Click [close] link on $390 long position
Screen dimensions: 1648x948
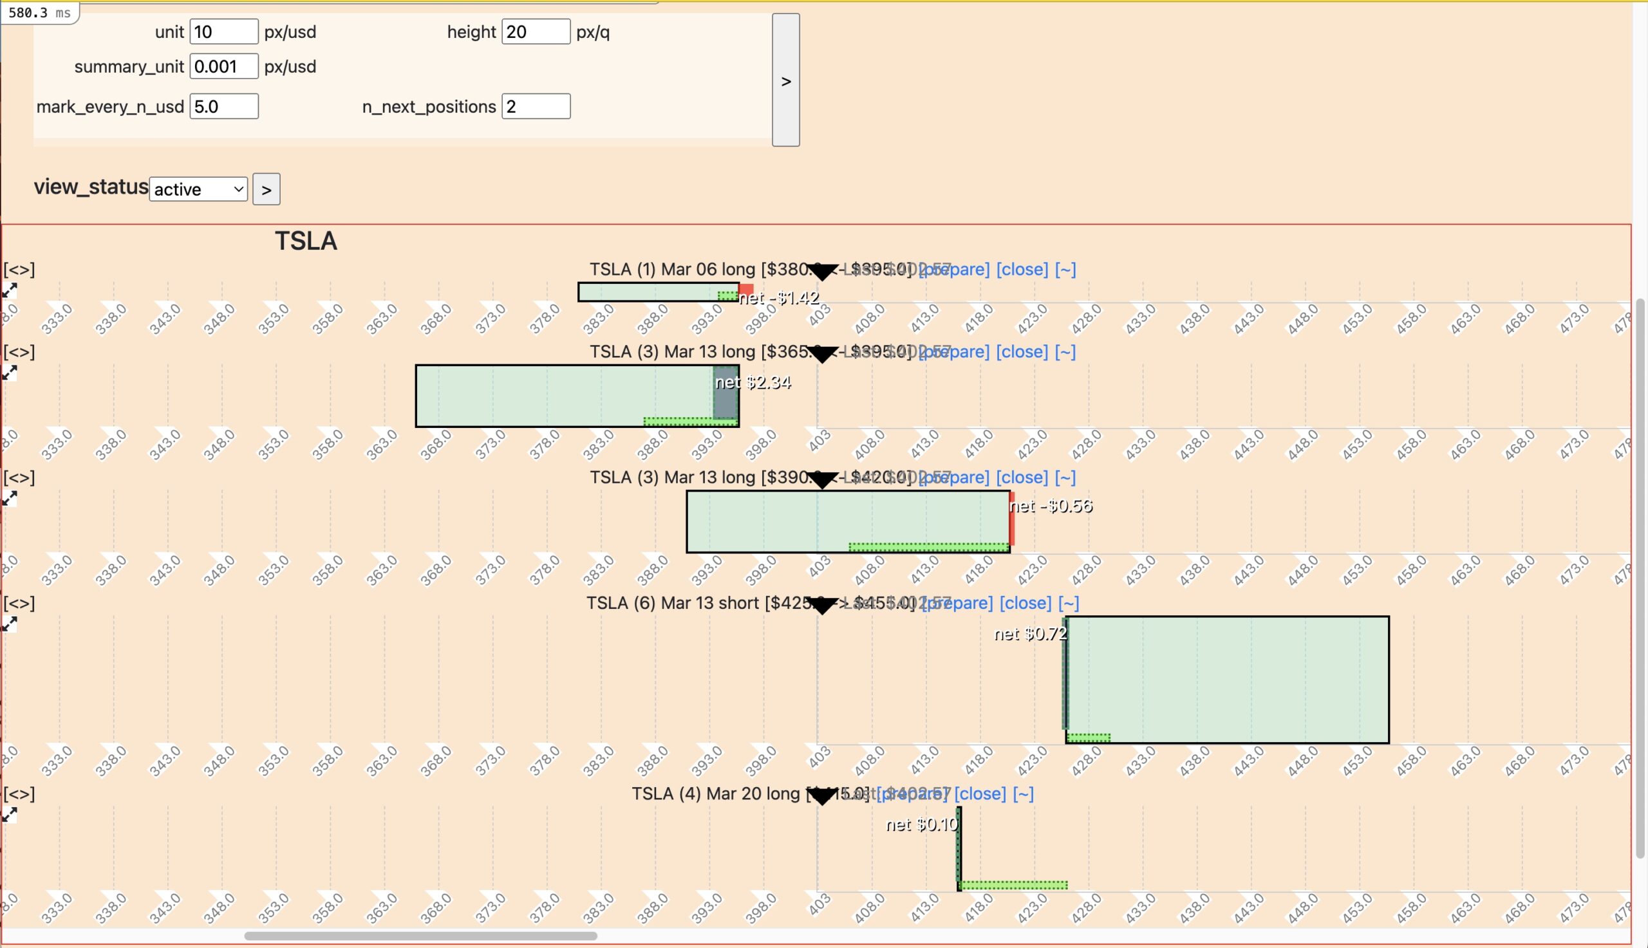pos(1022,478)
